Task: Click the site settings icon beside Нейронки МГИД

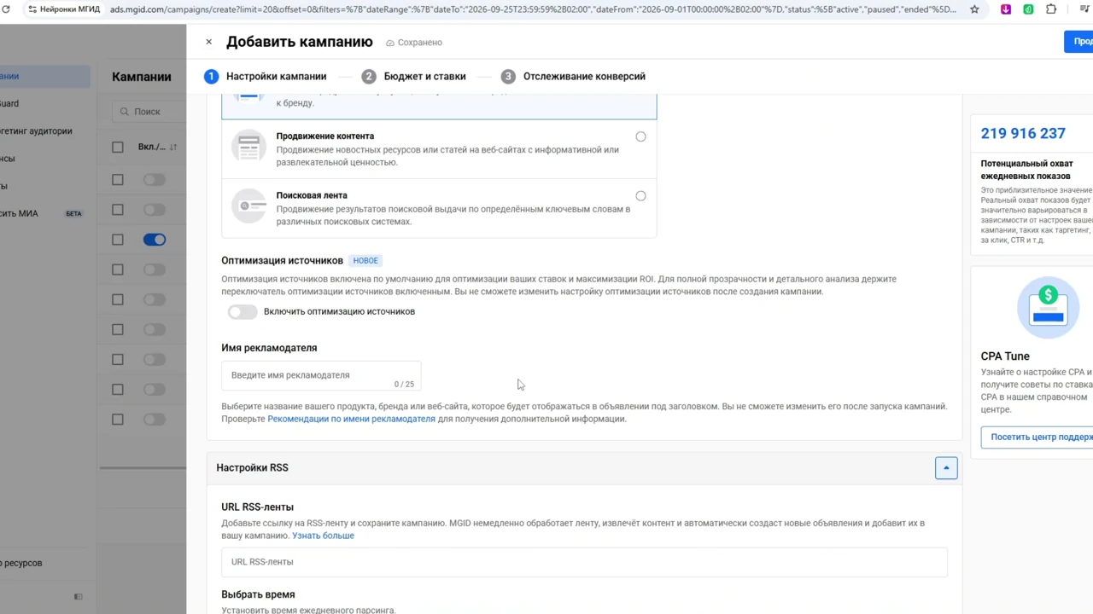Action: click(32, 9)
